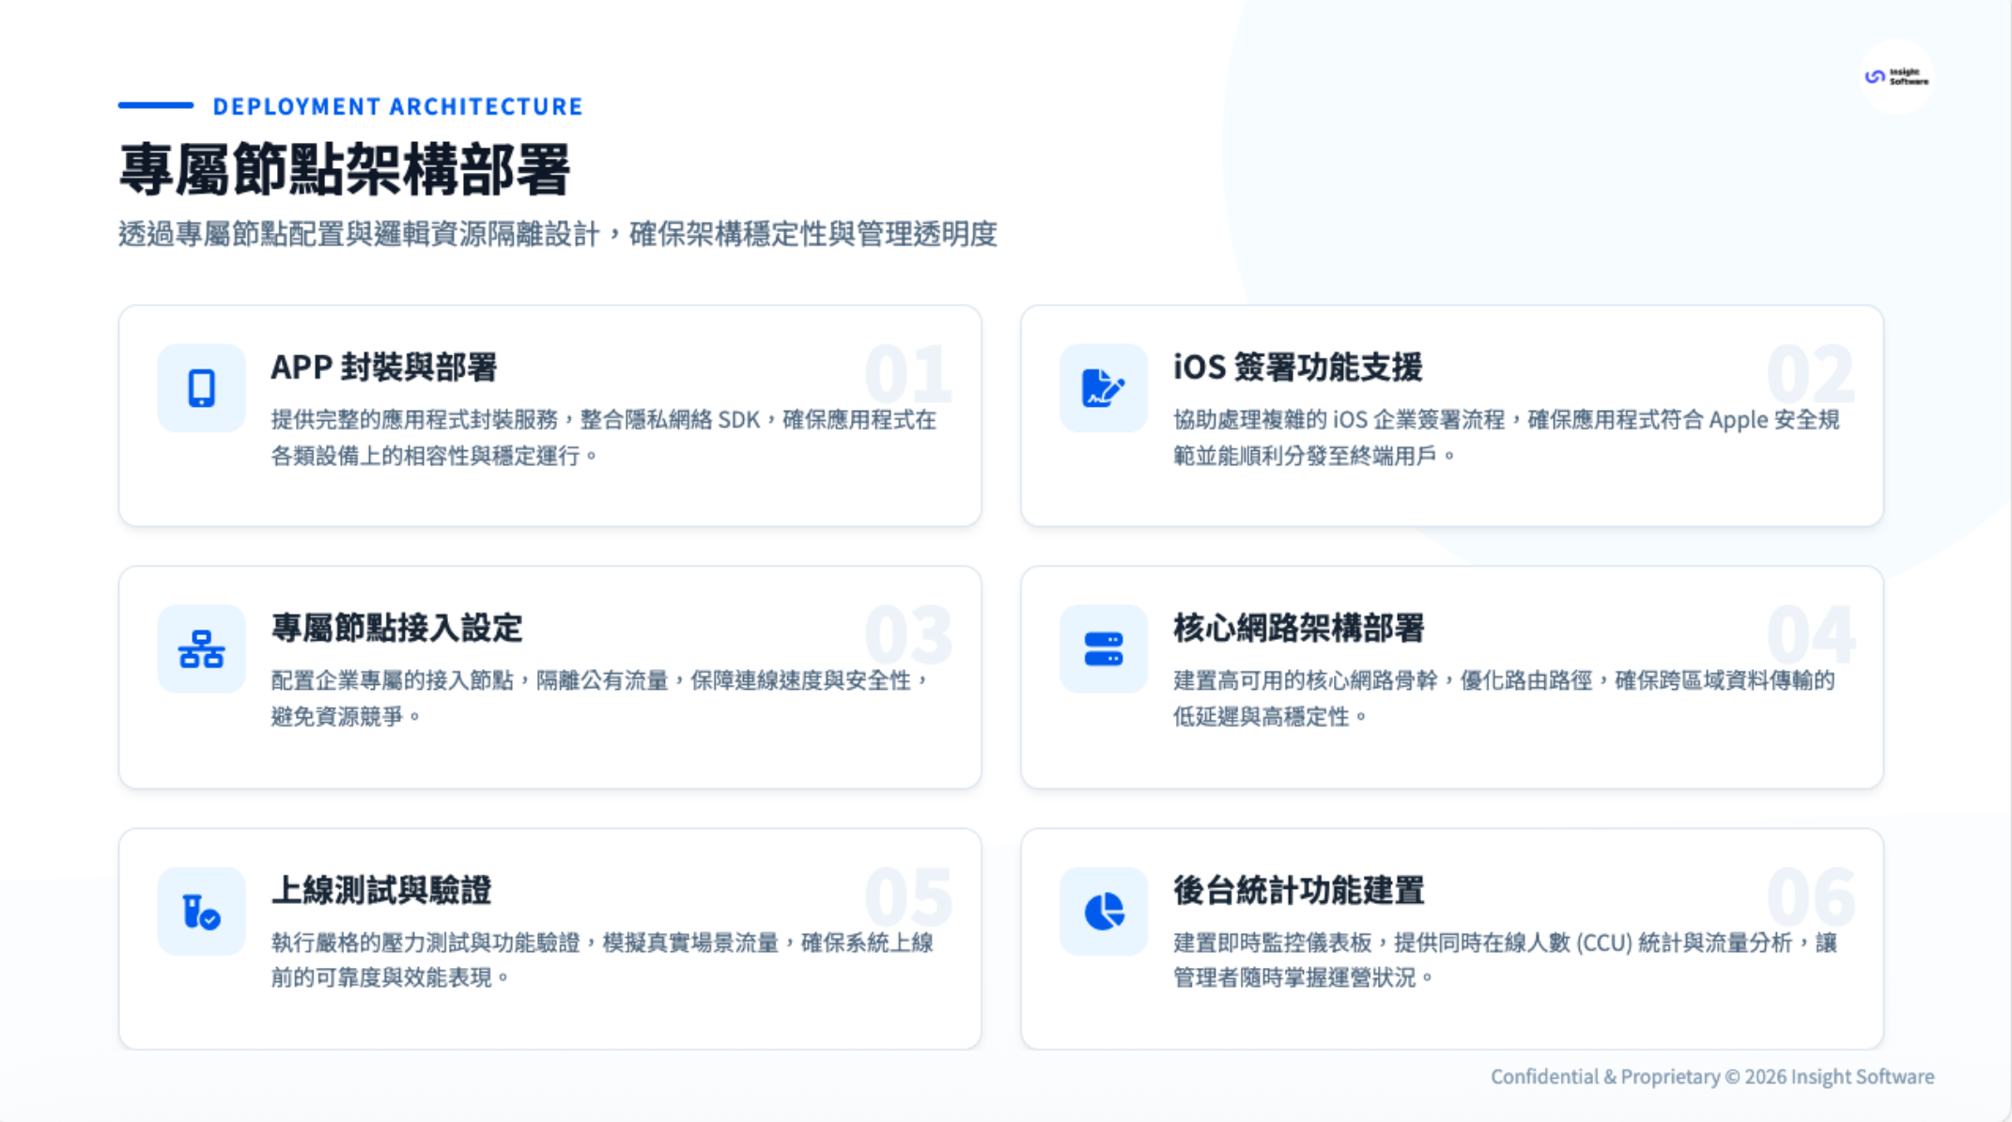This screenshot has width=2012, height=1122.
Task: Click the subtitle text below the title
Action: click(557, 234)
